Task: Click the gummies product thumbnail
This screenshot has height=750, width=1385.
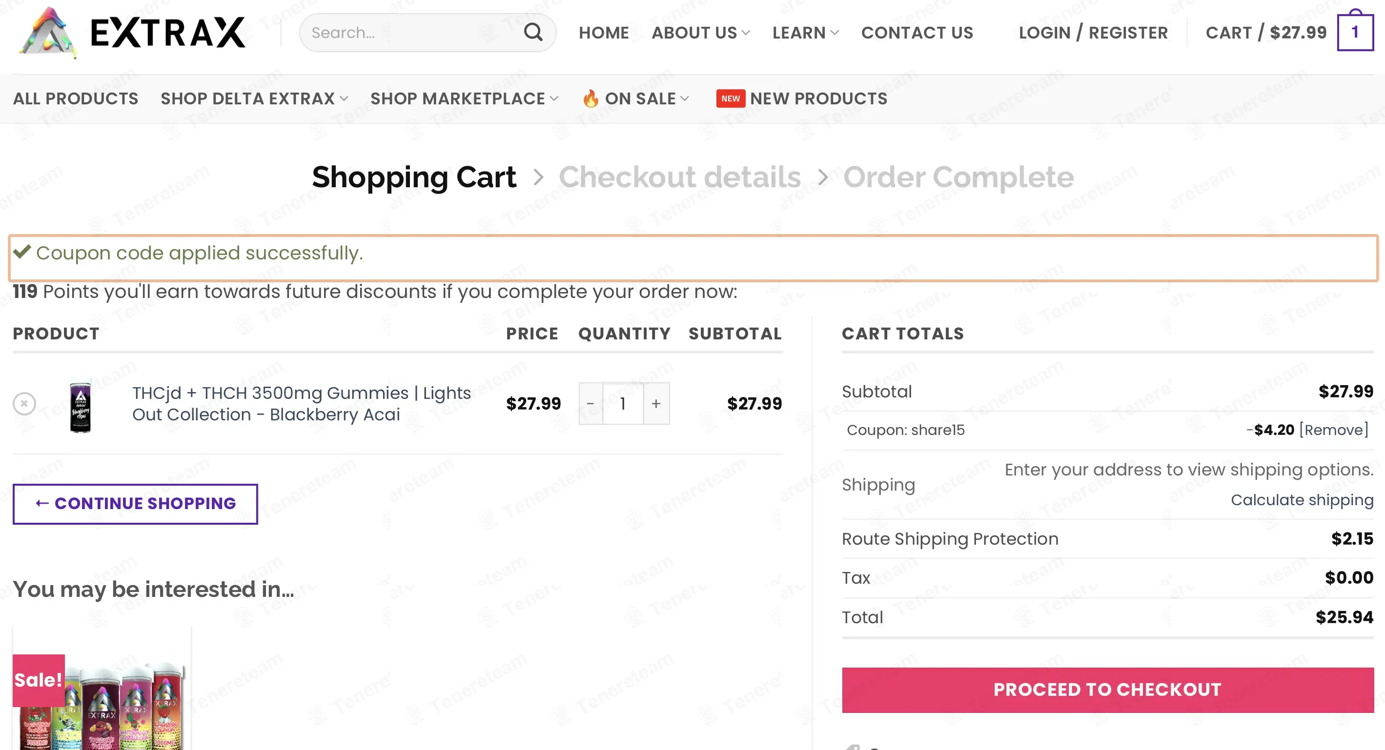Action: click(81, 406)
